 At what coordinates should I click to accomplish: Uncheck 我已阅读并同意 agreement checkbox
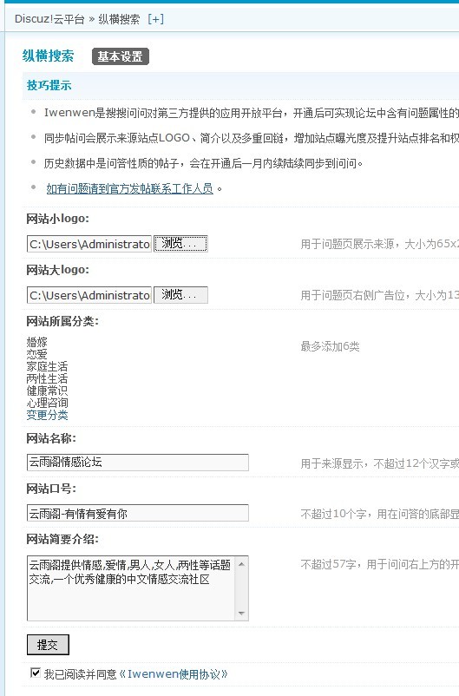tap(36, 673)
